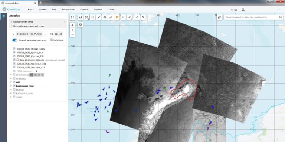Click the bookmark icon in toolbar
285x142 pixels.
pyautogui.click(x=92, y=17)
